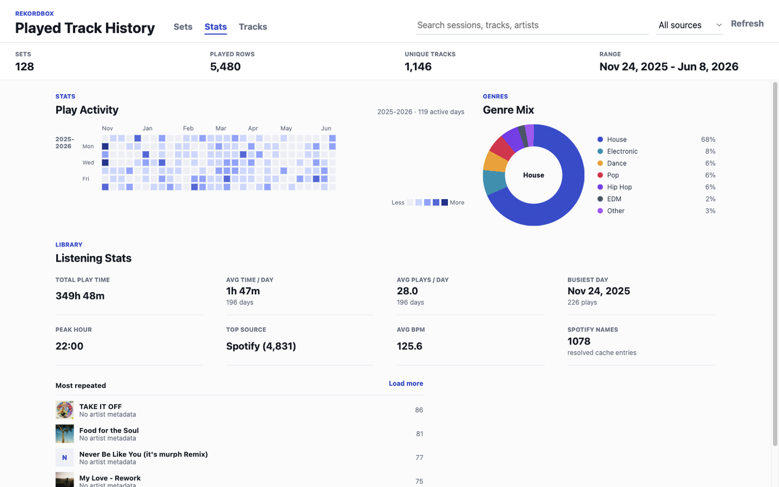Viewport: 779px width, 487px height.
Task: Click the darkest 'More' heatmap legend square
Action: [x=445, y=203]
